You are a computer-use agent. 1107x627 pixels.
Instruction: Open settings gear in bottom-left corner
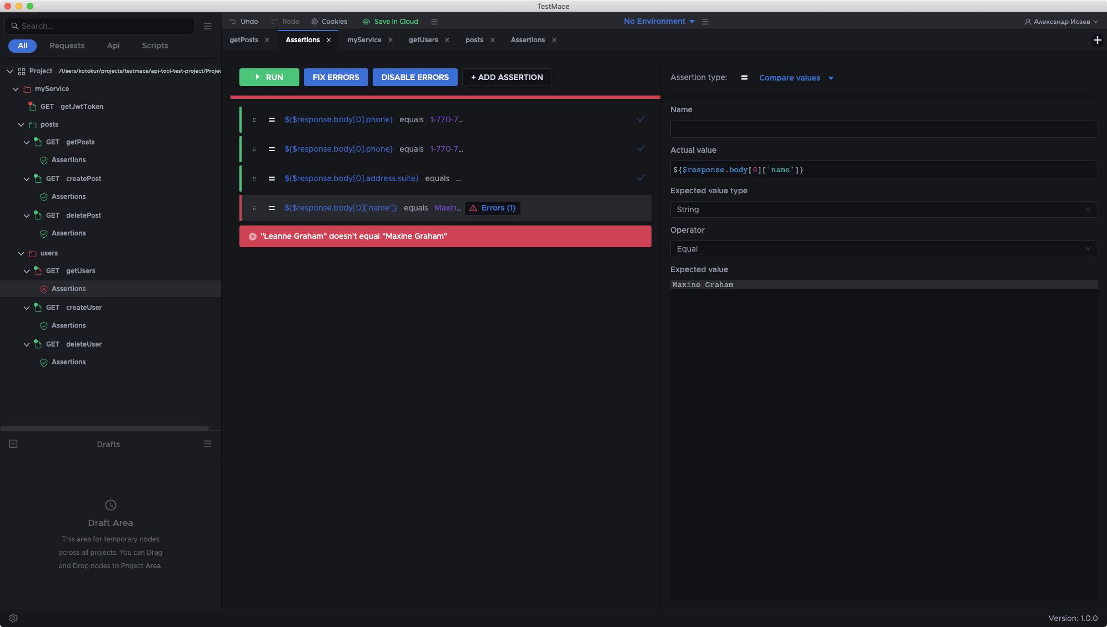coord(13,618)
